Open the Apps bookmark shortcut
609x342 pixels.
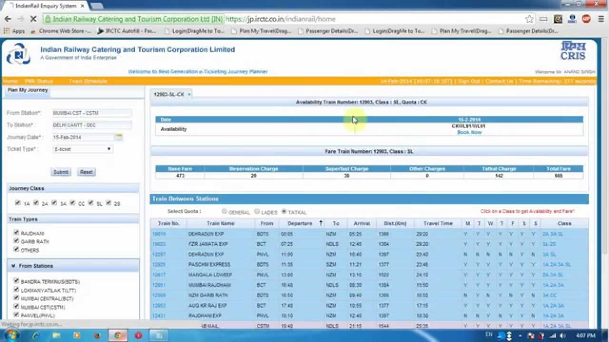pyautogui.click(x=14, y=31)
